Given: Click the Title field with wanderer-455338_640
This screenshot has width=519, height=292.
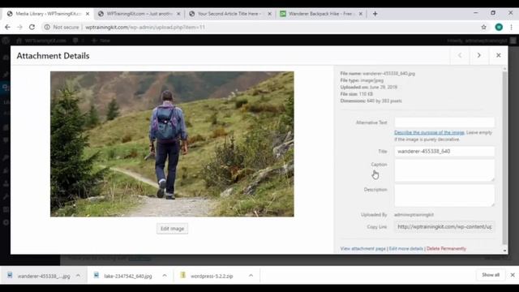Looking at the screenshot, I should 444,152.
